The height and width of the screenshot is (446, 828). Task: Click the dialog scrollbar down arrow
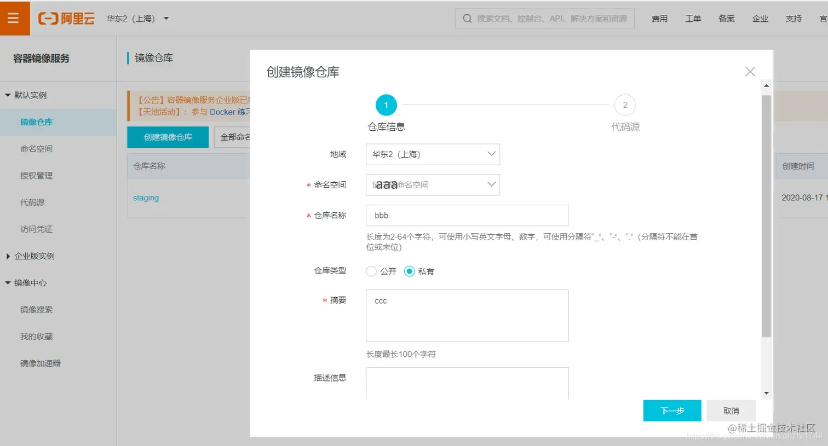[x=766, y=393]
